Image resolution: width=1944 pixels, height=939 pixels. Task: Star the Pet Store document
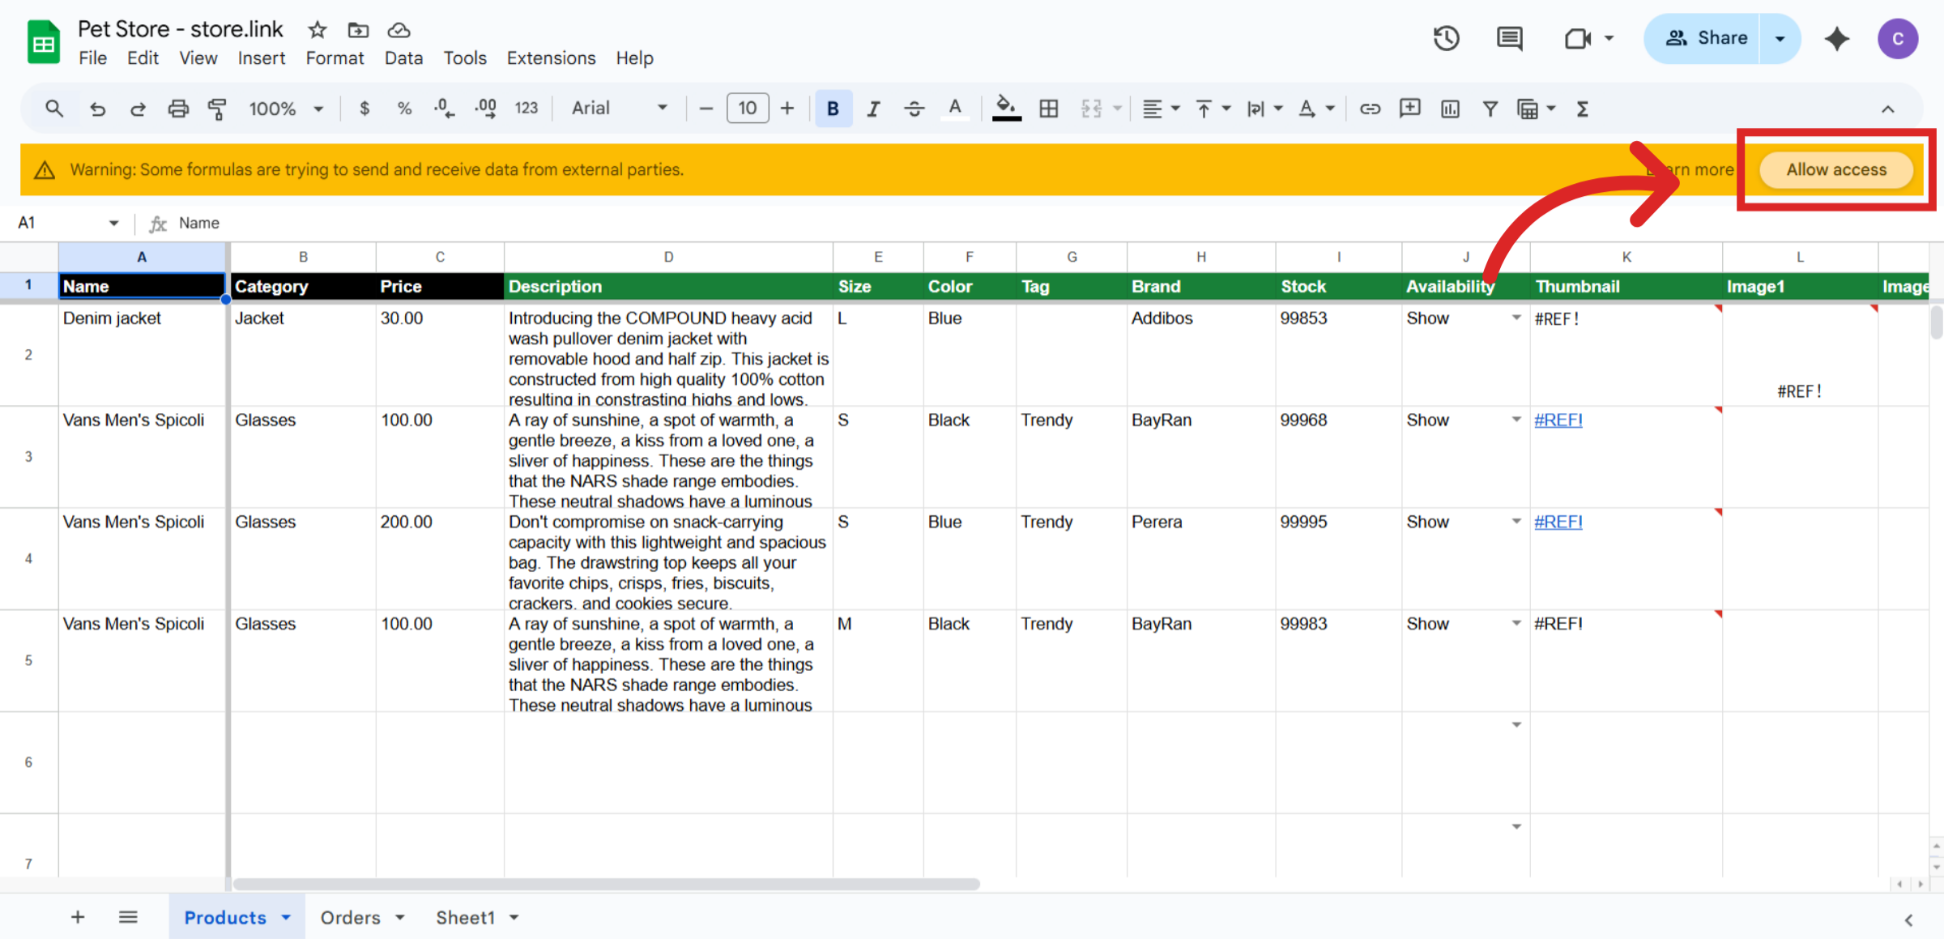(x=317, y=30)
